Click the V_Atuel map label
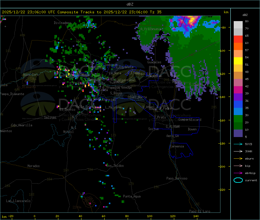 [x=148, y=107]
